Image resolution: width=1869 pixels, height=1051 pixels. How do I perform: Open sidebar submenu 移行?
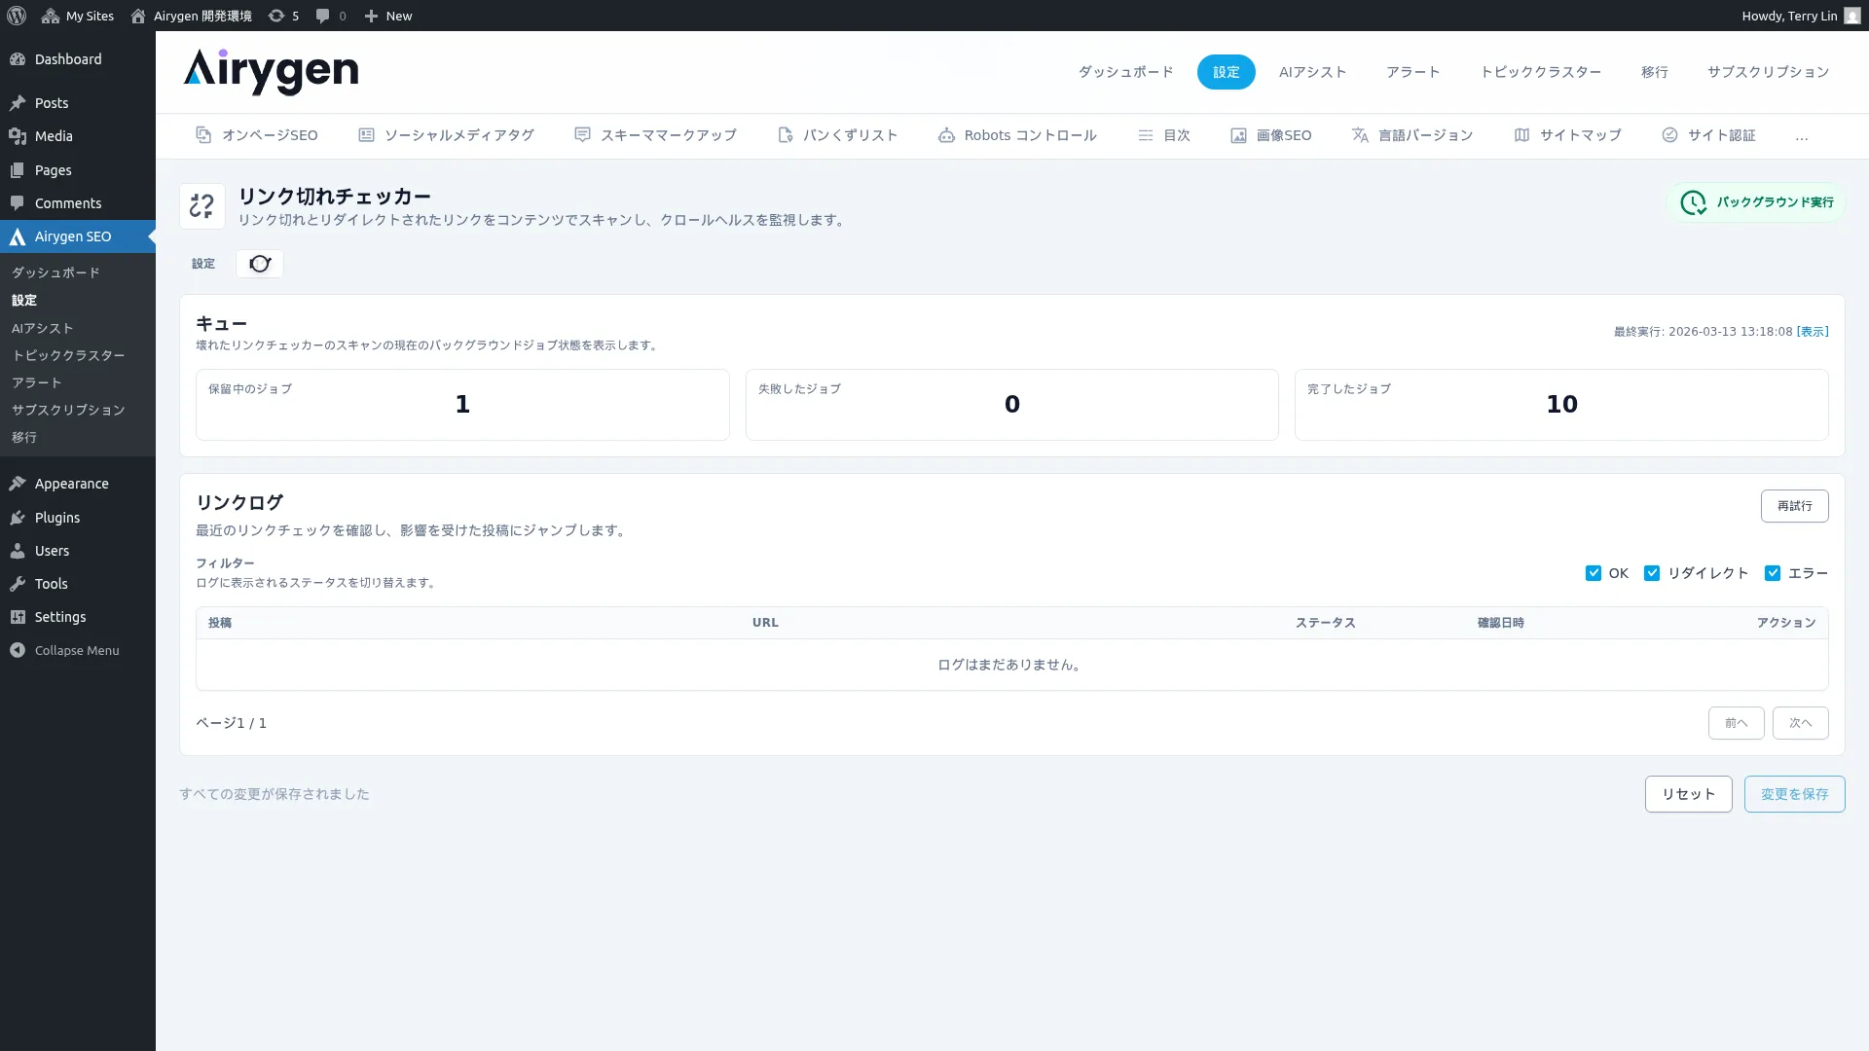click(x=24, y=437)
